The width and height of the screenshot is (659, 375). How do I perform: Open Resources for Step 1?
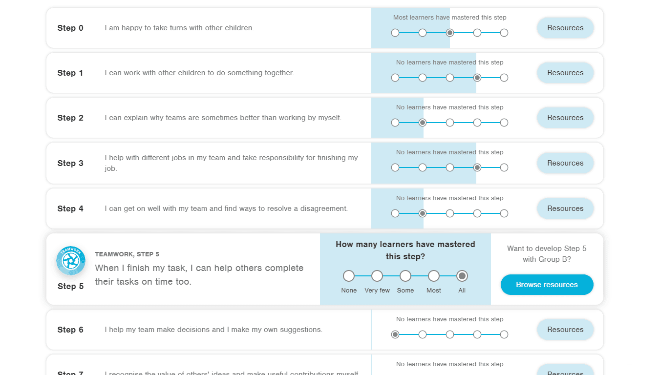(x=565, y=73)
